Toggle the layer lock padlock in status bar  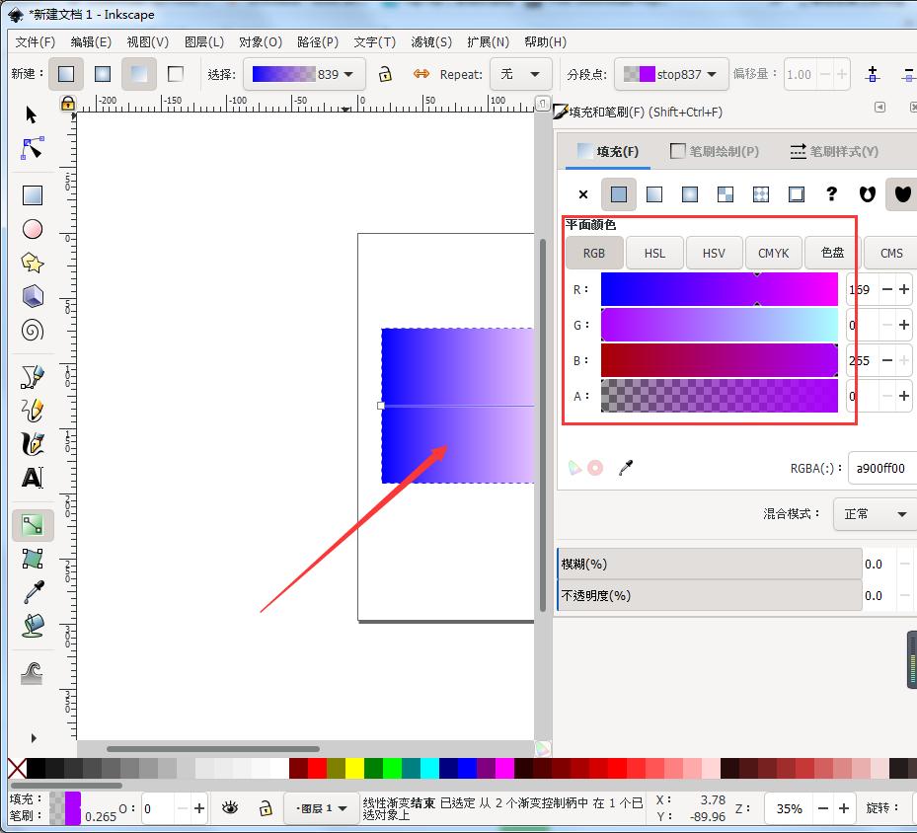[265, 807]
